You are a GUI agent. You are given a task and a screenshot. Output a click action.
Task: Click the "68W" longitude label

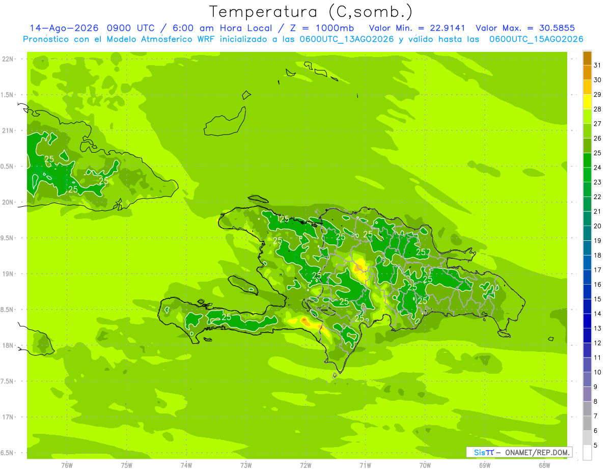[544, 465]
